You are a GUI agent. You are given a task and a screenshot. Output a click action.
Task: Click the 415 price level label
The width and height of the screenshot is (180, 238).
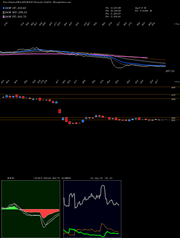tap(173, 95)
